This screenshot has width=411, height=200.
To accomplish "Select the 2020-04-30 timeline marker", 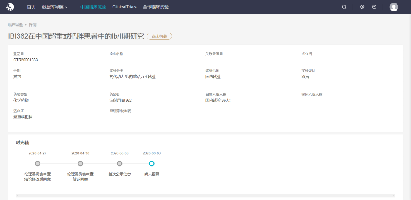I will 80,164.
